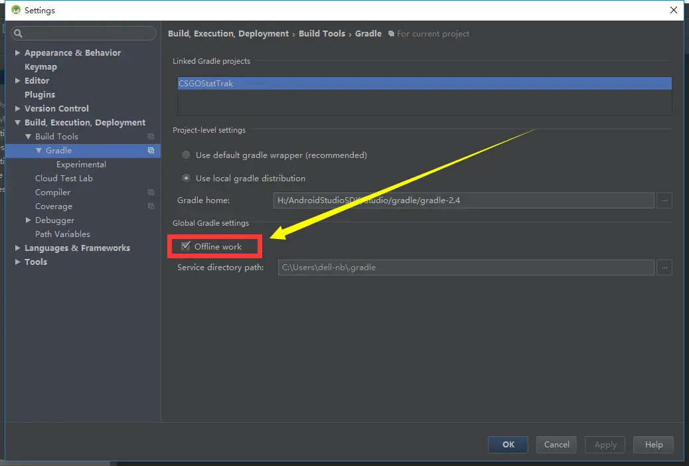Browse for Service directory path
This screenshot has width=689, height=466.
(x=664, y=268)
